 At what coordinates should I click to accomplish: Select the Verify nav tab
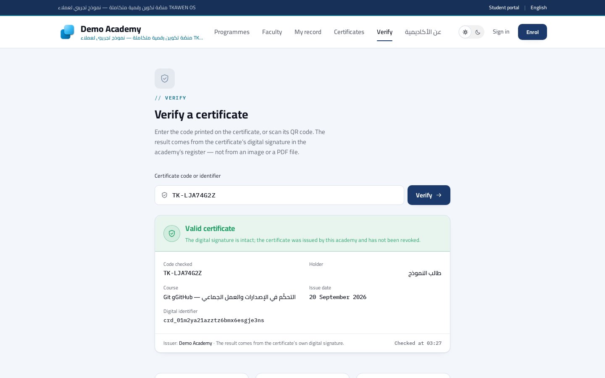coord(384,32)
